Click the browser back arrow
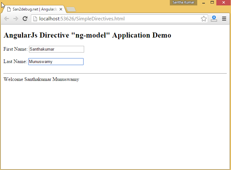 tap(7, 19)
